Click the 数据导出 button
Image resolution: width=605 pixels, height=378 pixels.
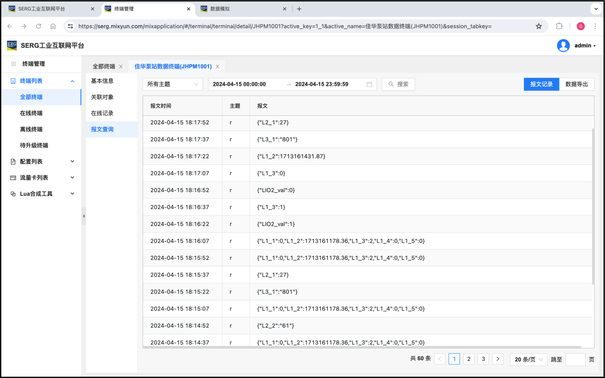(x=577, y=84)
